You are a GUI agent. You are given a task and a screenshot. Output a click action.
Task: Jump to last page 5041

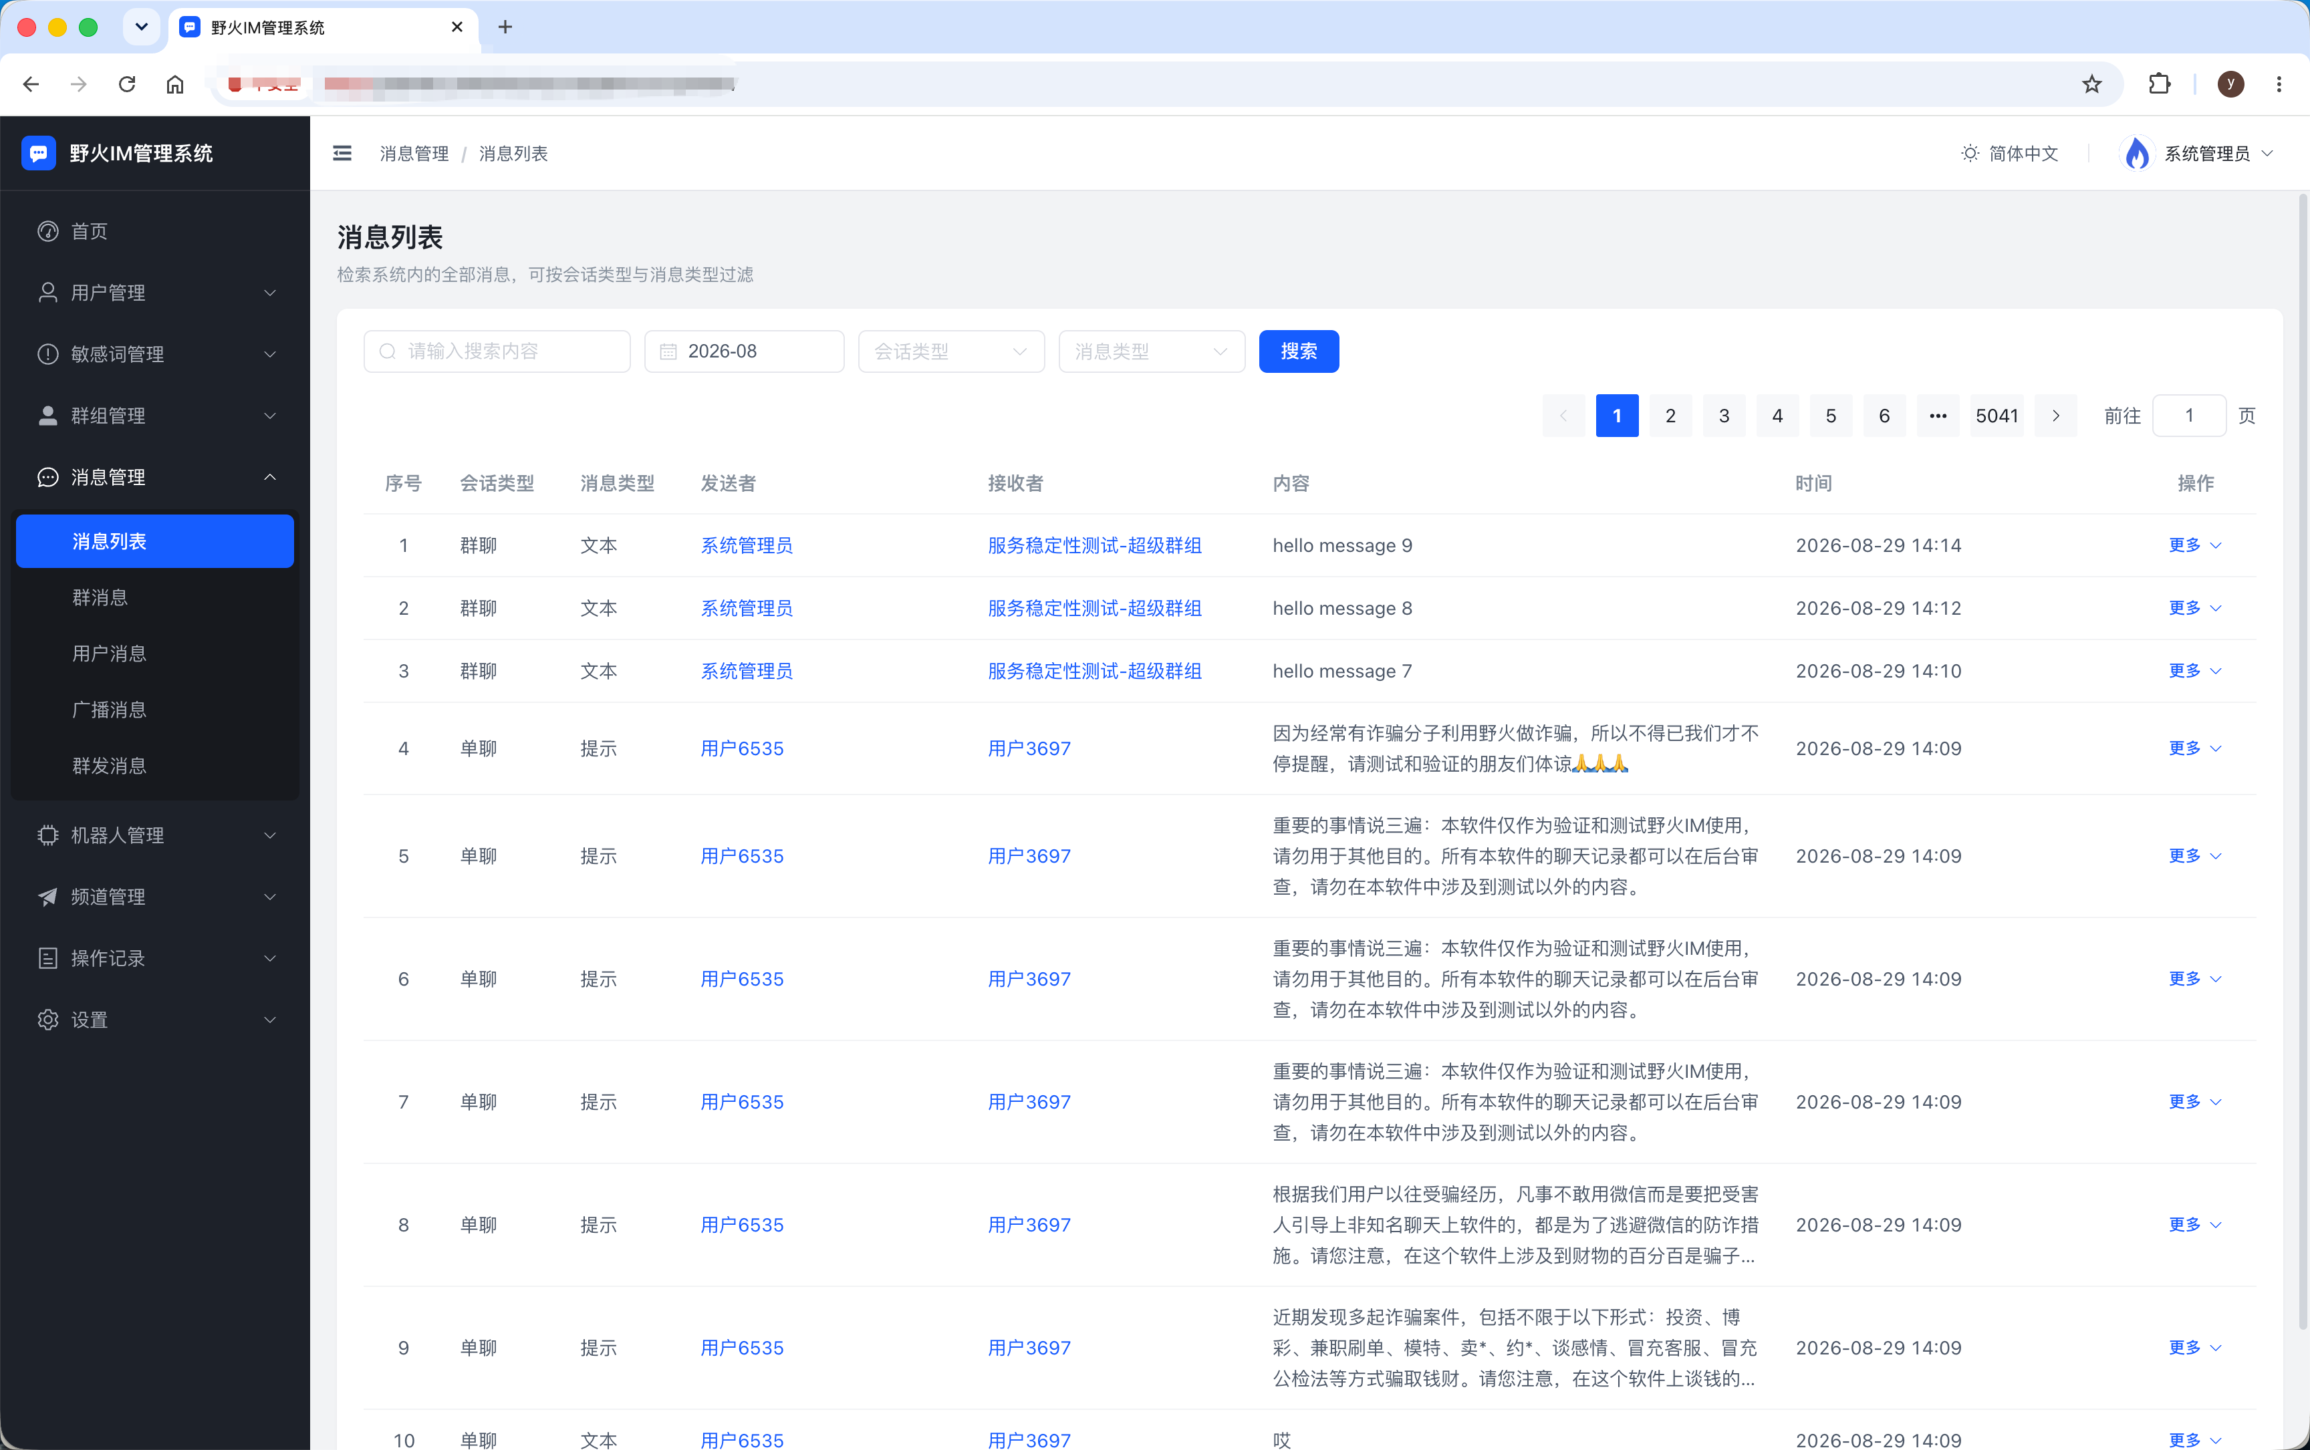coord(1997,415)
